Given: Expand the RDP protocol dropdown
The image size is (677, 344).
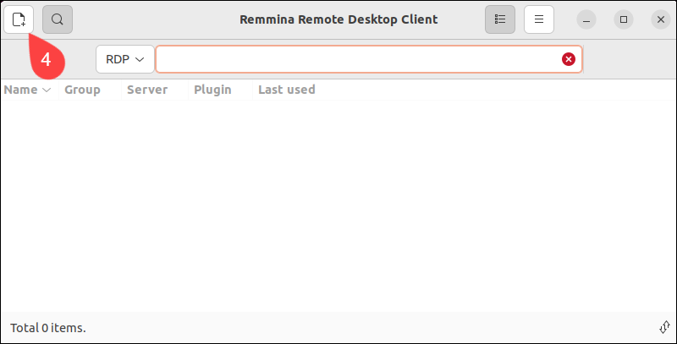Looking at the screenshot, I should (x=125, y=59).
